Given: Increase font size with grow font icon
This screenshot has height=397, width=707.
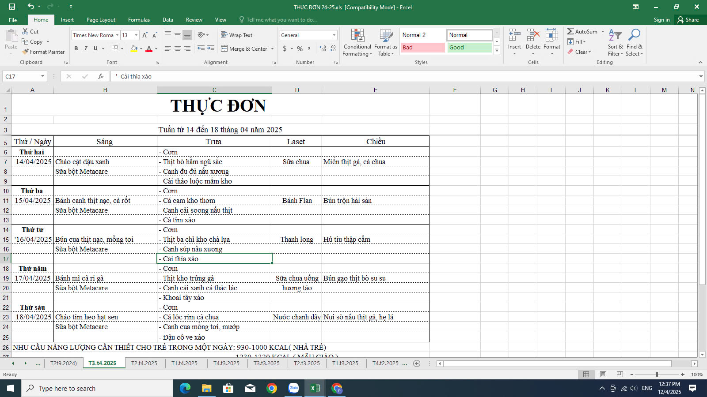Looking at the screenshot, I should (145, 35).
